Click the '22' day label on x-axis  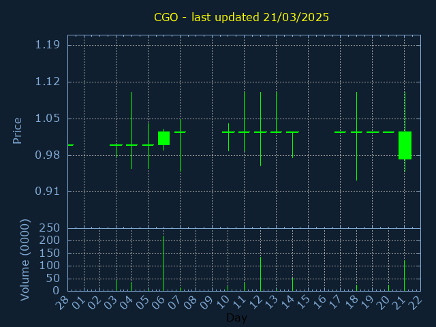(416, 302)
